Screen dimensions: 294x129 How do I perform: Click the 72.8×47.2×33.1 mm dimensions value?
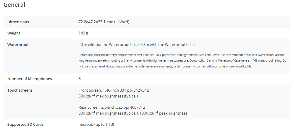104,22
